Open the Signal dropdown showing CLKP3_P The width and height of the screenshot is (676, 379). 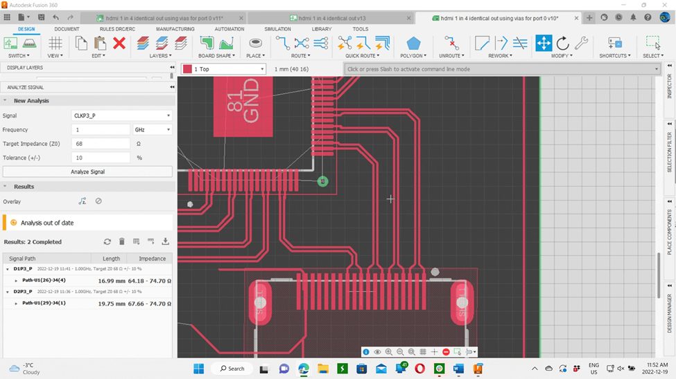[x=122, y=115]
